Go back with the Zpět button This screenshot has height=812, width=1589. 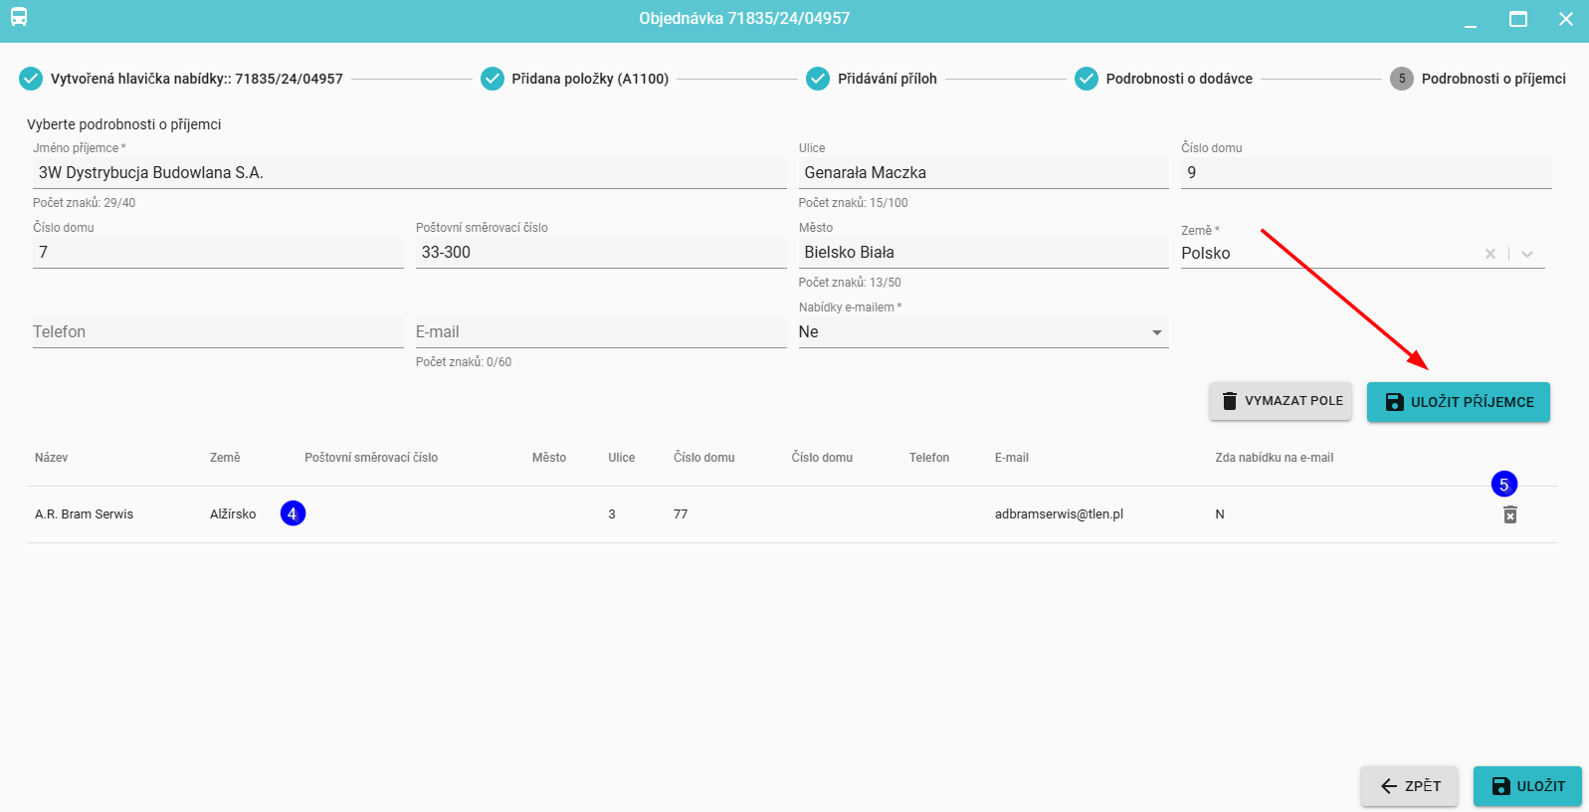(1409, 786)
